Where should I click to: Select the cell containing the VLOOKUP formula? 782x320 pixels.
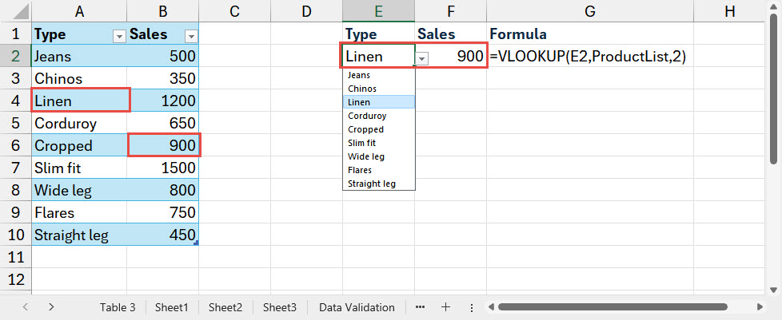(x=588, y=57)
